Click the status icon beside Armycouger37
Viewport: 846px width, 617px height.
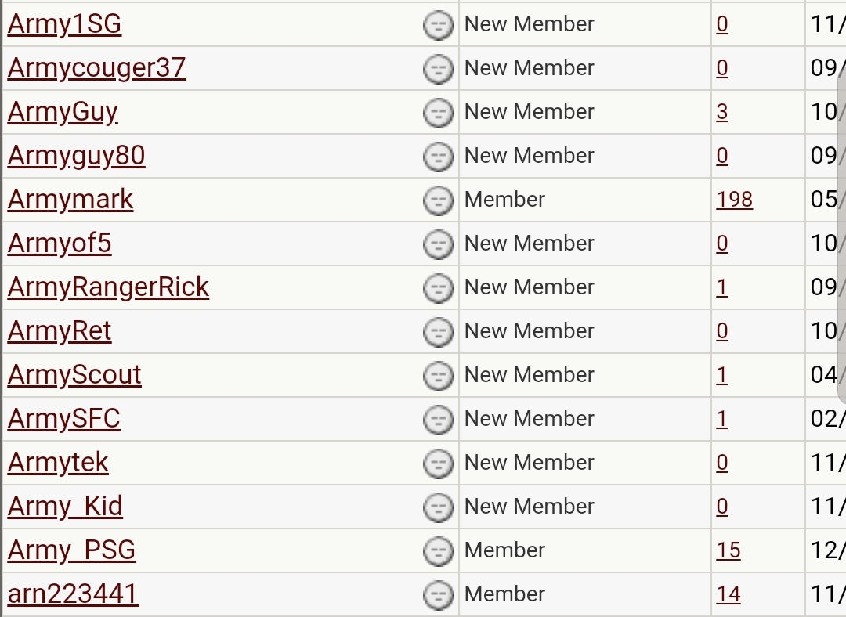(439, 70)
